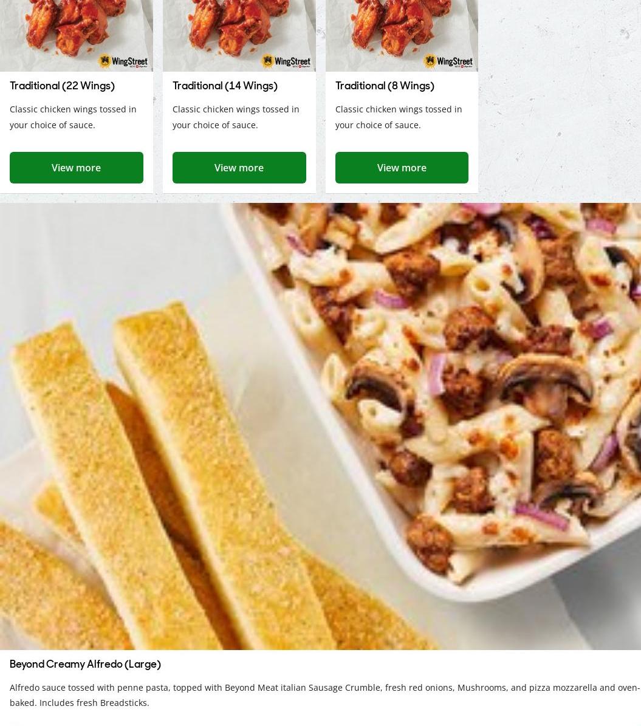641x726 pixels.
Task: View more details for Traditional (8 Wings)
Action: tap(402, 168)
